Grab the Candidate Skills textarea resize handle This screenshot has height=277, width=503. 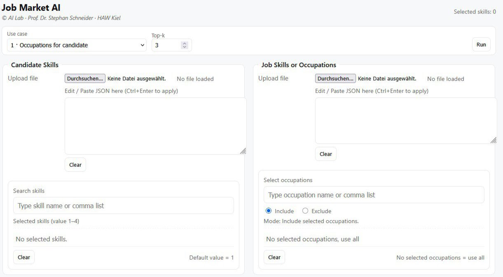coord(243,151)
